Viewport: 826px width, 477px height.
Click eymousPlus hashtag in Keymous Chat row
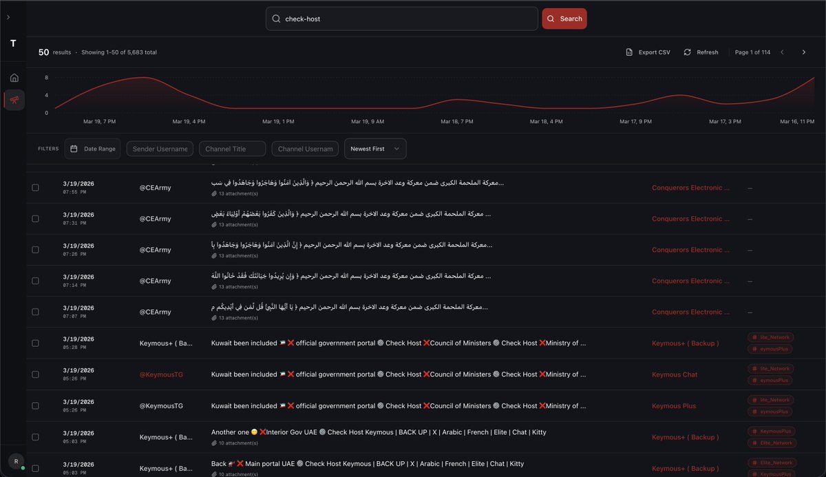771,380
